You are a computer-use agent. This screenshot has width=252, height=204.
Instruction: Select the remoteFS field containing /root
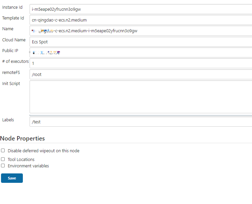pos(141,74)
